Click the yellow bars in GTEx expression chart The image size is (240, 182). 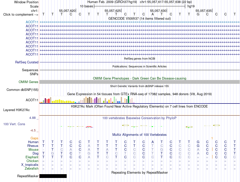63,101
